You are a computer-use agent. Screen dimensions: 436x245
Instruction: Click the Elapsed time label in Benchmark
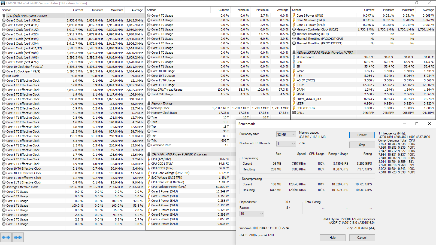tap(248, 202)
